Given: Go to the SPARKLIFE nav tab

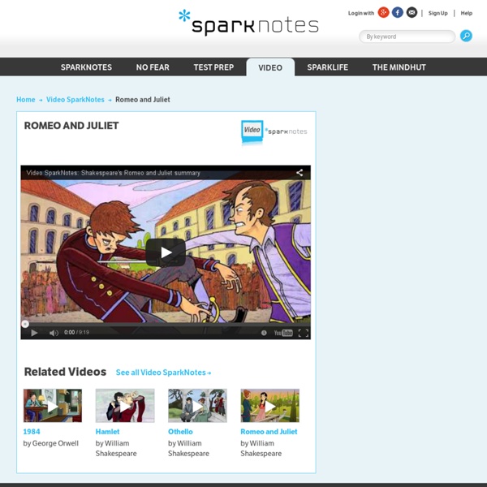Looking at the screenshot, I should [x=327, y=67].
